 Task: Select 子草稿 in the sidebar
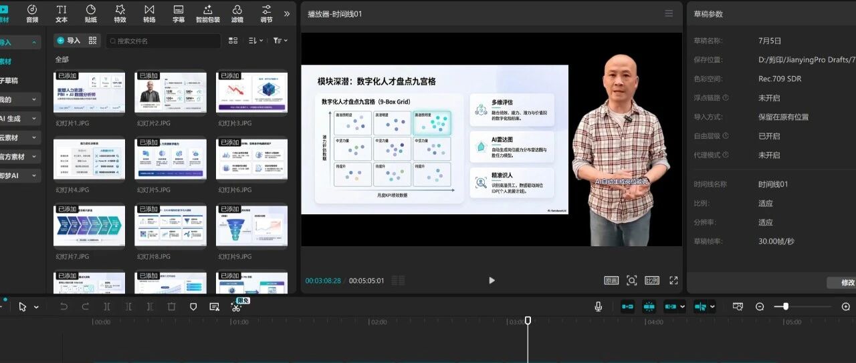[9, 80]
